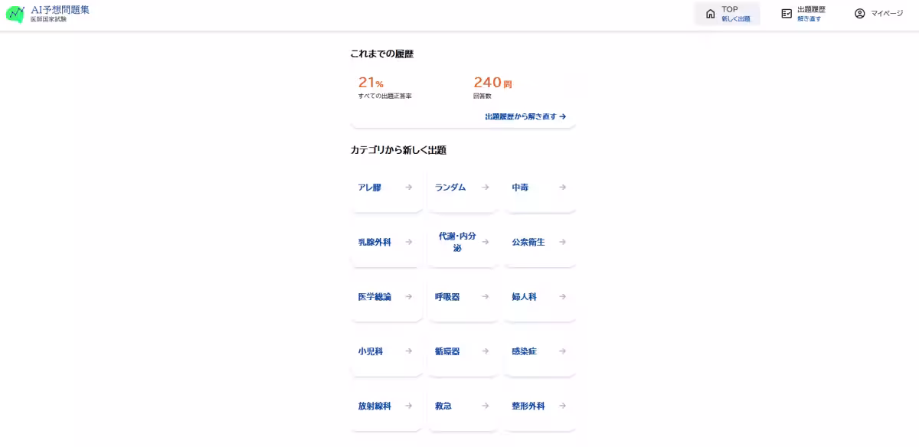Viewport: 919px width, 447px height.
Task: Open 出題履歴から解き直す link
Action: click(x=524, y=116)
